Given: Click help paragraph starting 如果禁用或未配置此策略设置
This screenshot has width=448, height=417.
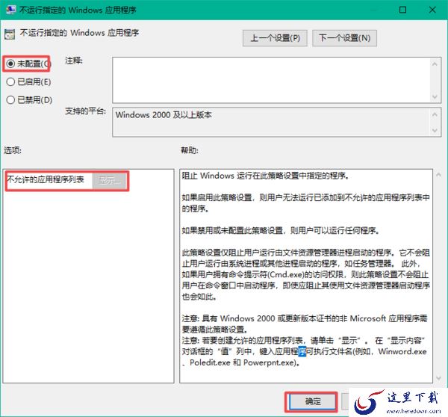Looking at the screenshot, I should pyautogui.click(x=281, y=230).
